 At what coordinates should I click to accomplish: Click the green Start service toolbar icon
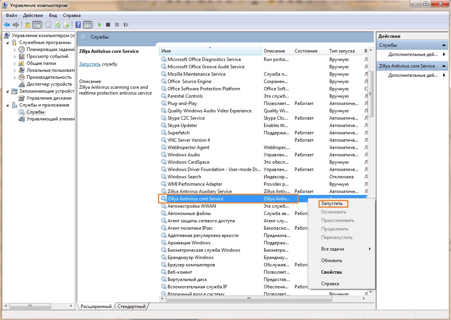pos(99,25)
